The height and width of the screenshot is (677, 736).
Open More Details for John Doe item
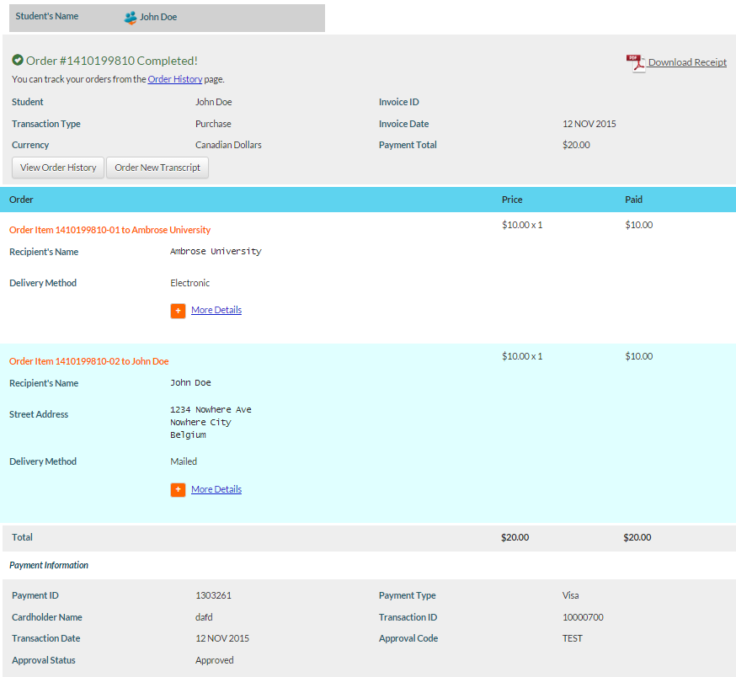pos(216,490)
